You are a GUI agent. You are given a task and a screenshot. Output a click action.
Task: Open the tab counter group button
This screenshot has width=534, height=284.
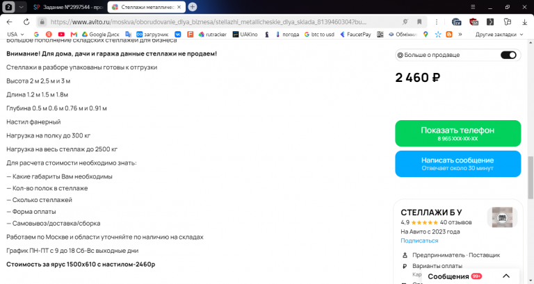pos(9,7)
